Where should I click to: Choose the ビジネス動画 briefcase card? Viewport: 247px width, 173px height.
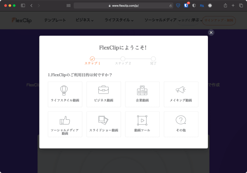coord(104,94)
